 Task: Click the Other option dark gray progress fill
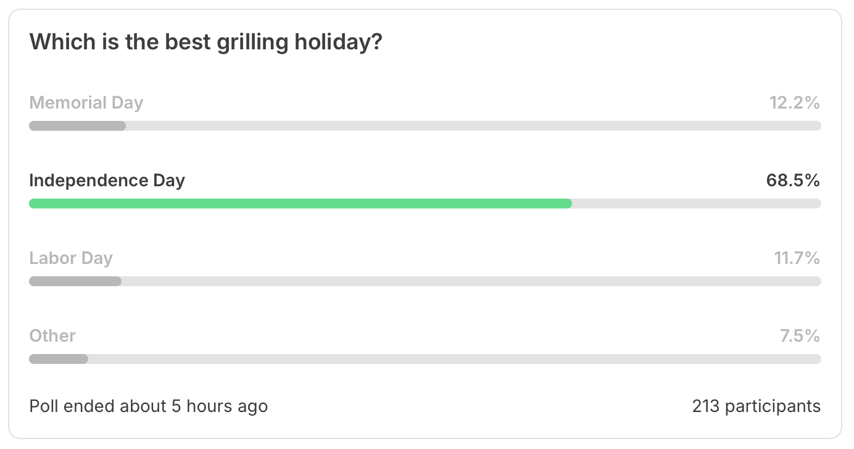click(59, 359)
